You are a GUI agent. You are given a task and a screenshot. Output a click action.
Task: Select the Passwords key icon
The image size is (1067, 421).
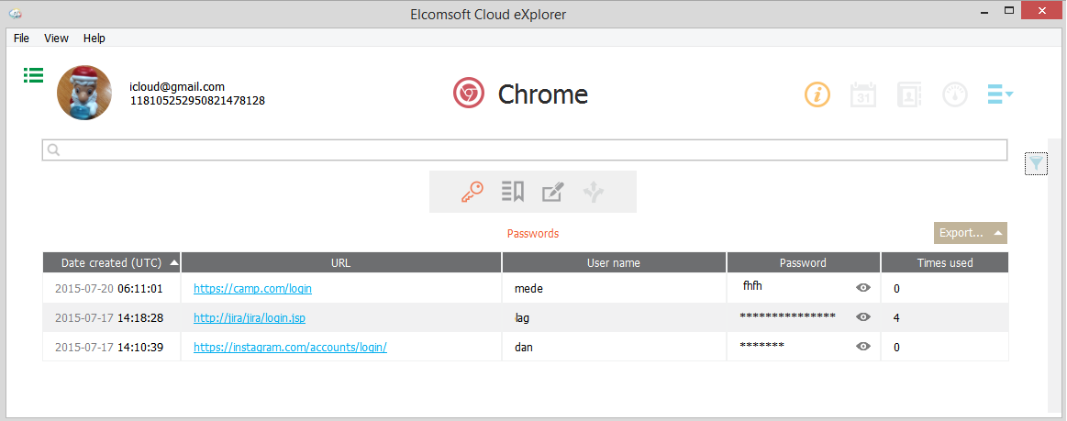pyautogui.click(x=472, y=192)
